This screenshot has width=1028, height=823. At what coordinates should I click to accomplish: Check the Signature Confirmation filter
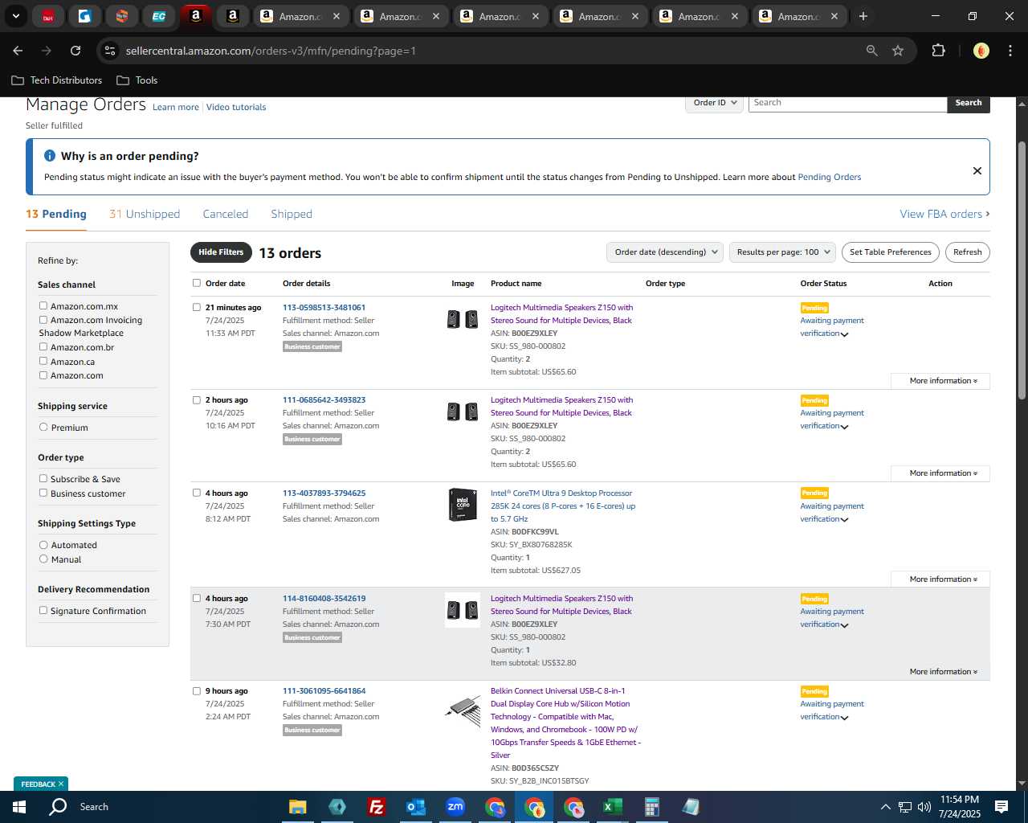coord(43,610)
